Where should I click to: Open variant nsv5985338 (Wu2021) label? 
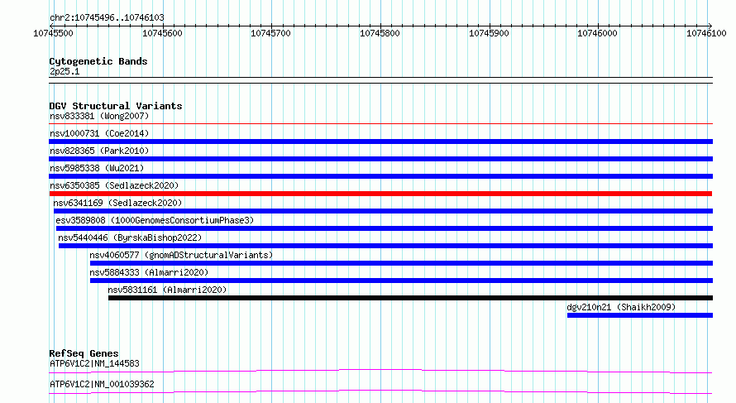97,168
